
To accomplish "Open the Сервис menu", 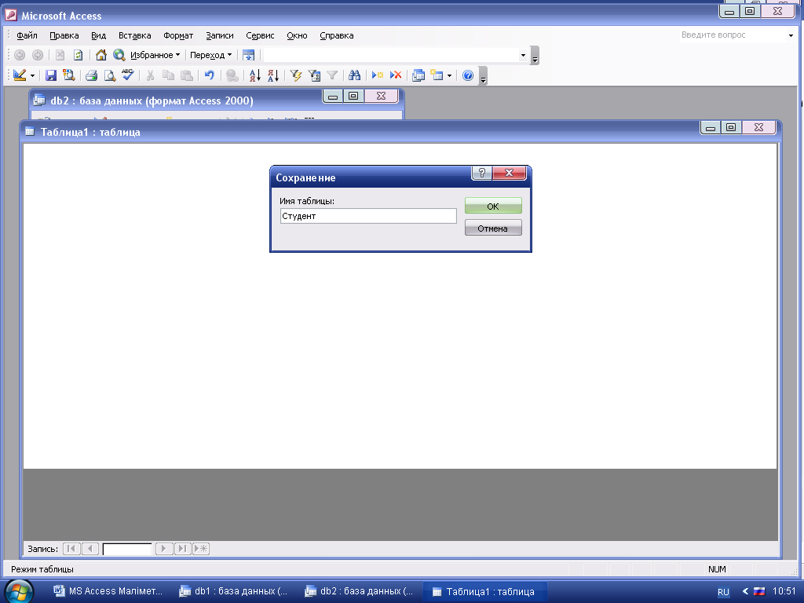I will pos(260,35).
